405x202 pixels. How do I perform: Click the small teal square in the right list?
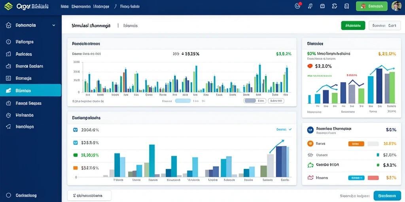(378, 155)
